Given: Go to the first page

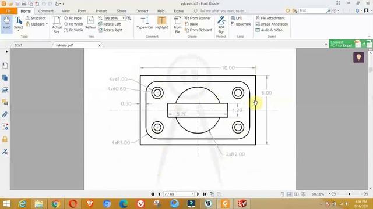Looking at the screenshot, I should pos(153,194).
